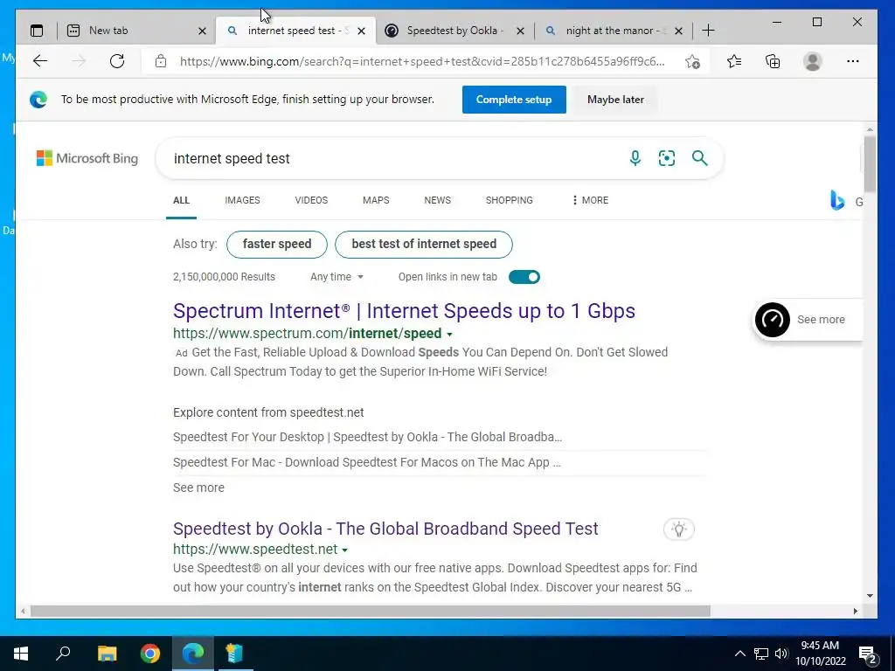Select the ALL search tab
Screen dimensions: 895x671
(x=181, y=200)
